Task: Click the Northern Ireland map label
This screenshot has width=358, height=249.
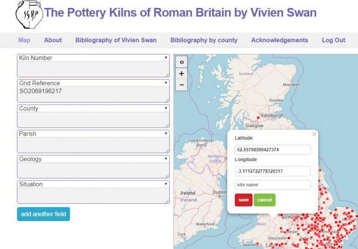Action: (215, 158)
